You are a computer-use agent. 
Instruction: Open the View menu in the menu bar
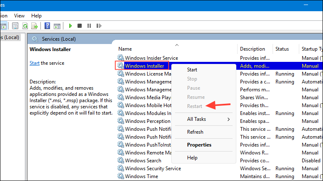[x=19, y=16]
